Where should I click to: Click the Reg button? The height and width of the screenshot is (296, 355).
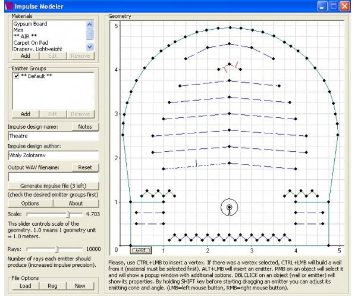(52, 286)
